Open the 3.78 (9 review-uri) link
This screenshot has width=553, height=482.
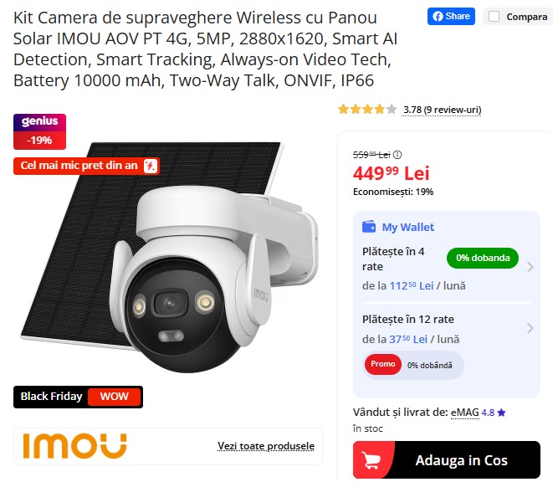pyautogui.click(x=443, y=110)
